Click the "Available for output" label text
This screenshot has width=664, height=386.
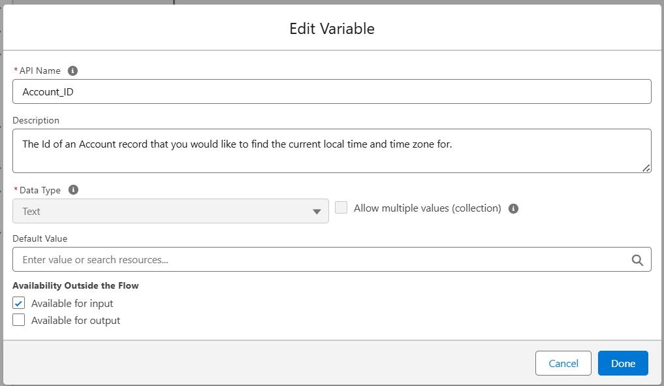[76, 321]
